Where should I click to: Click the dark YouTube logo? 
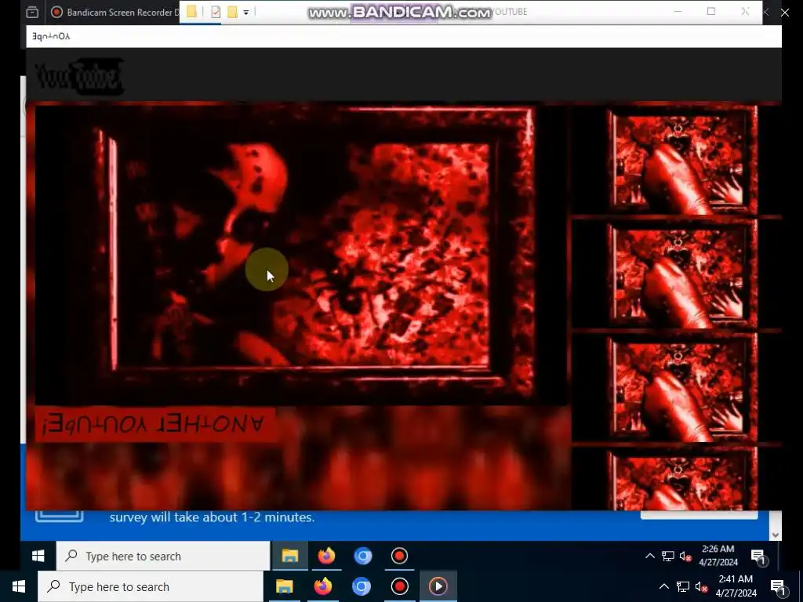pyautogui.click(x=79, y=76)
